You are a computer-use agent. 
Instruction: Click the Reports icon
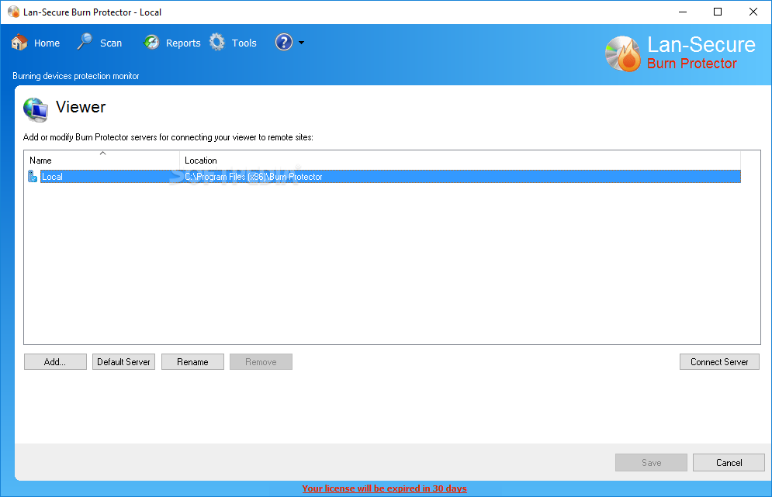[151, 43]
